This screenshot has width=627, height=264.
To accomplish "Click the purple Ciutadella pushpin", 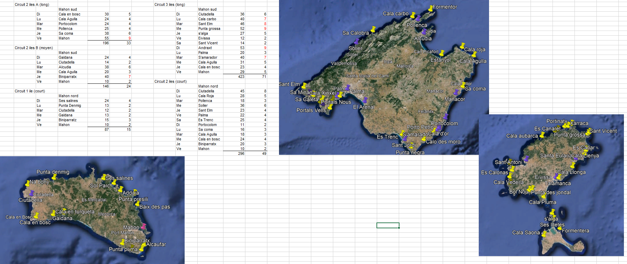I will pyautogui.click(x=32, y=193).
